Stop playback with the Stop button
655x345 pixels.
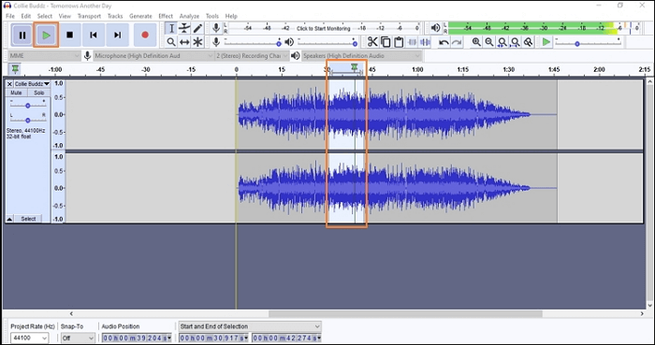(x=70, y=35)
